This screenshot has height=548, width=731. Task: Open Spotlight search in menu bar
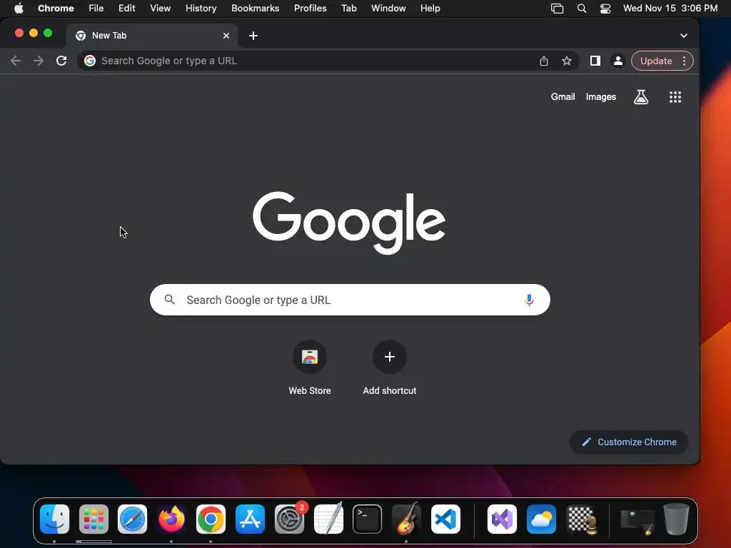pos(581,8)
